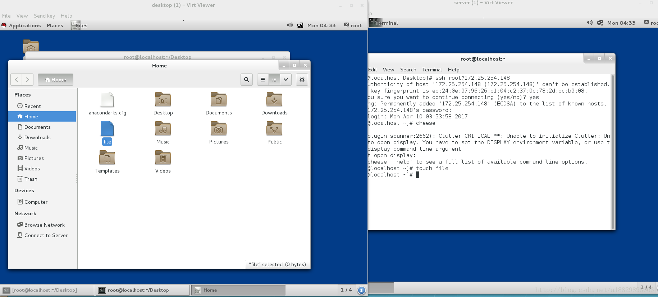Open the root user menu in desktop panel
The width and height of the screenshot is (658, 297).
(x=353, y=25)
